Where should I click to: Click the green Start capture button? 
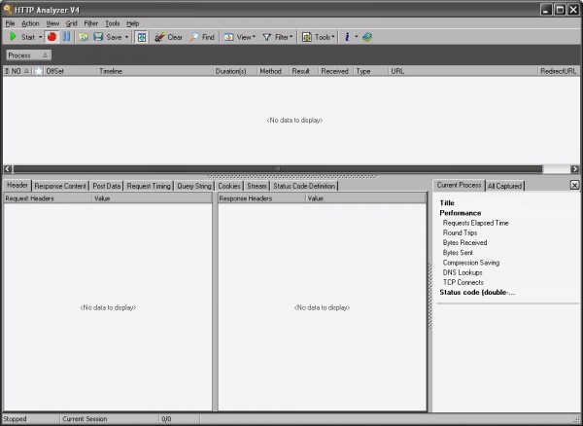[21, 37]
